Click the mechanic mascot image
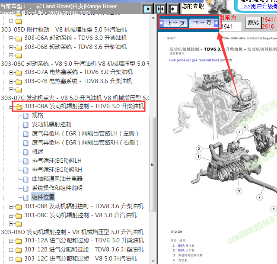The width and height of the screenshot is (277, 264). tap(219, 6)
